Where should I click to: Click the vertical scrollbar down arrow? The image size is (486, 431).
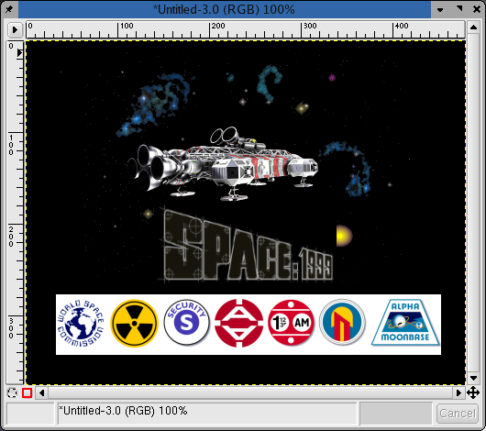pyautogui.click(x=473, y=378)
